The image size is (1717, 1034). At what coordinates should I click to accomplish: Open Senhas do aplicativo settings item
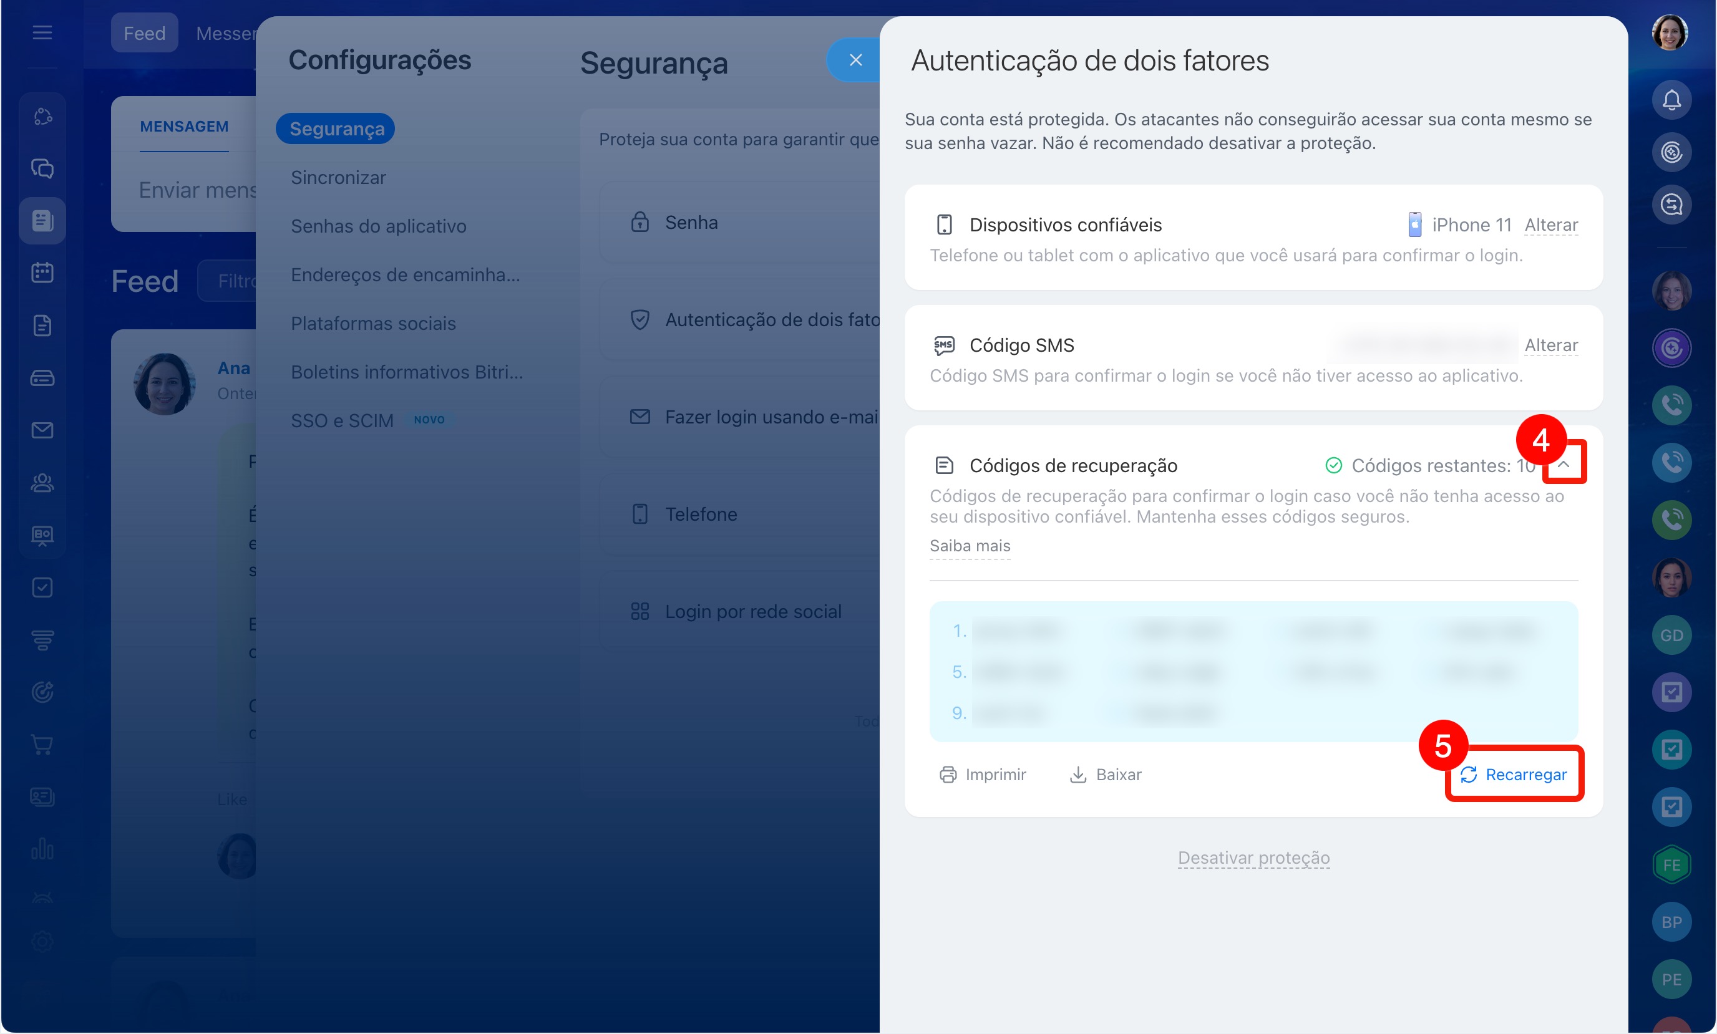coord(378,226)
